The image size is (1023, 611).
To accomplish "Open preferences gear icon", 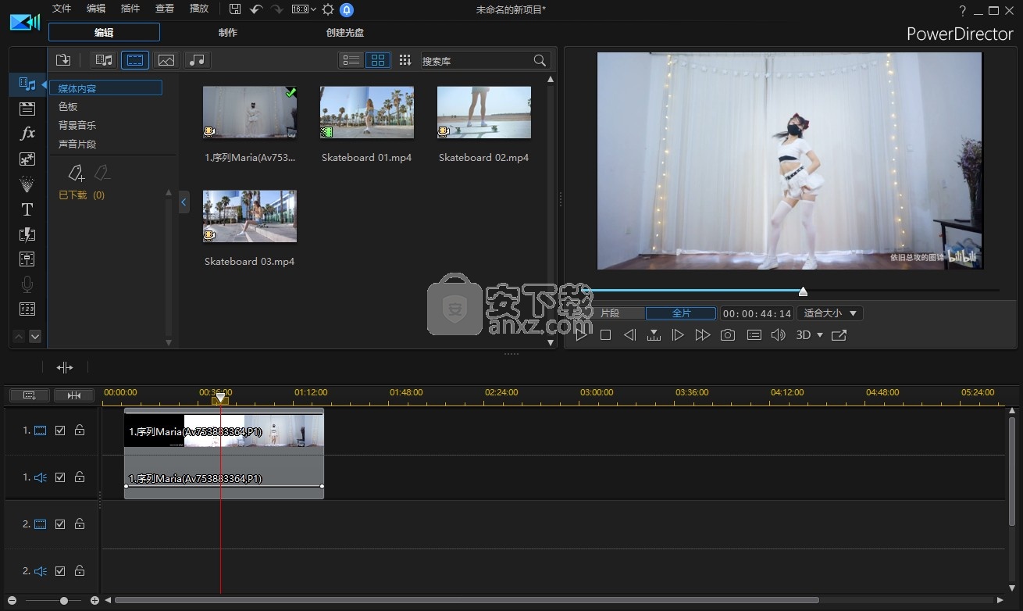I will (328, 9).
